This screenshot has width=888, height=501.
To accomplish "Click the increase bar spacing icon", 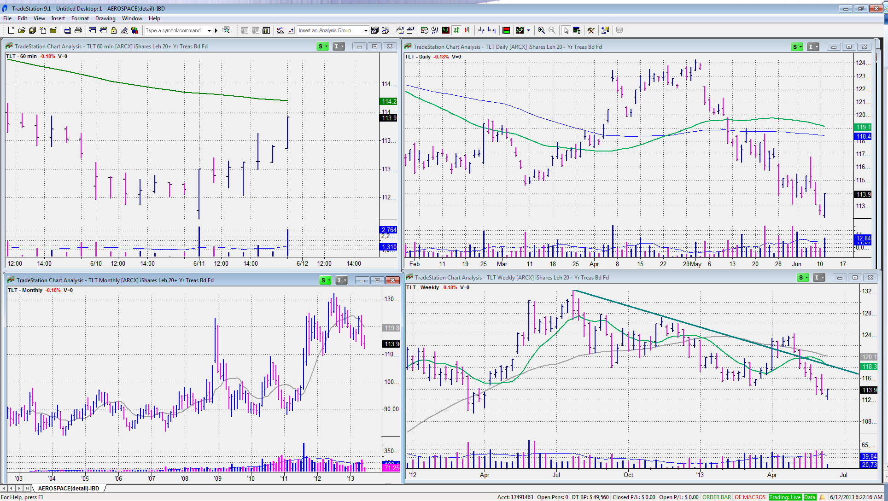I will coord(492,30).
